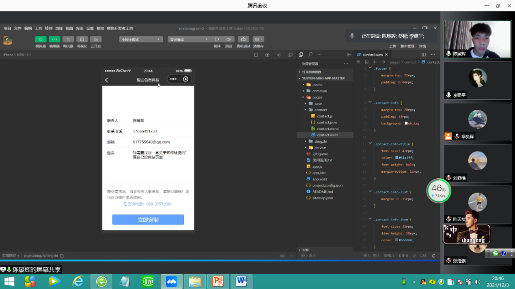Click the notification bell in status bar
Viewport: 515px width, 289px height.
[x=433, y=256]
